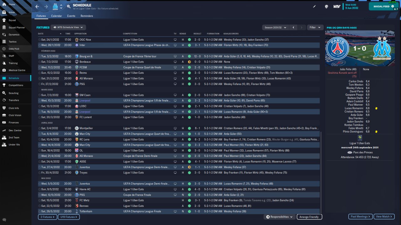Screen dimensions: 401x225
Task: Open the WTS Schedule View dropdown
Action: pos(68,27)
